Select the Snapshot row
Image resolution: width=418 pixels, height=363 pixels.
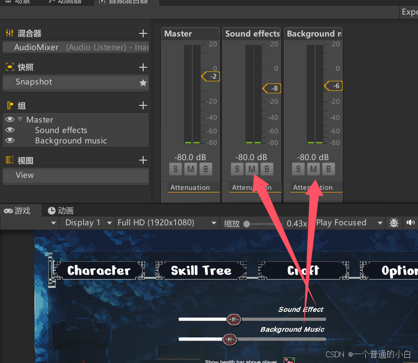tap(76, 82)
